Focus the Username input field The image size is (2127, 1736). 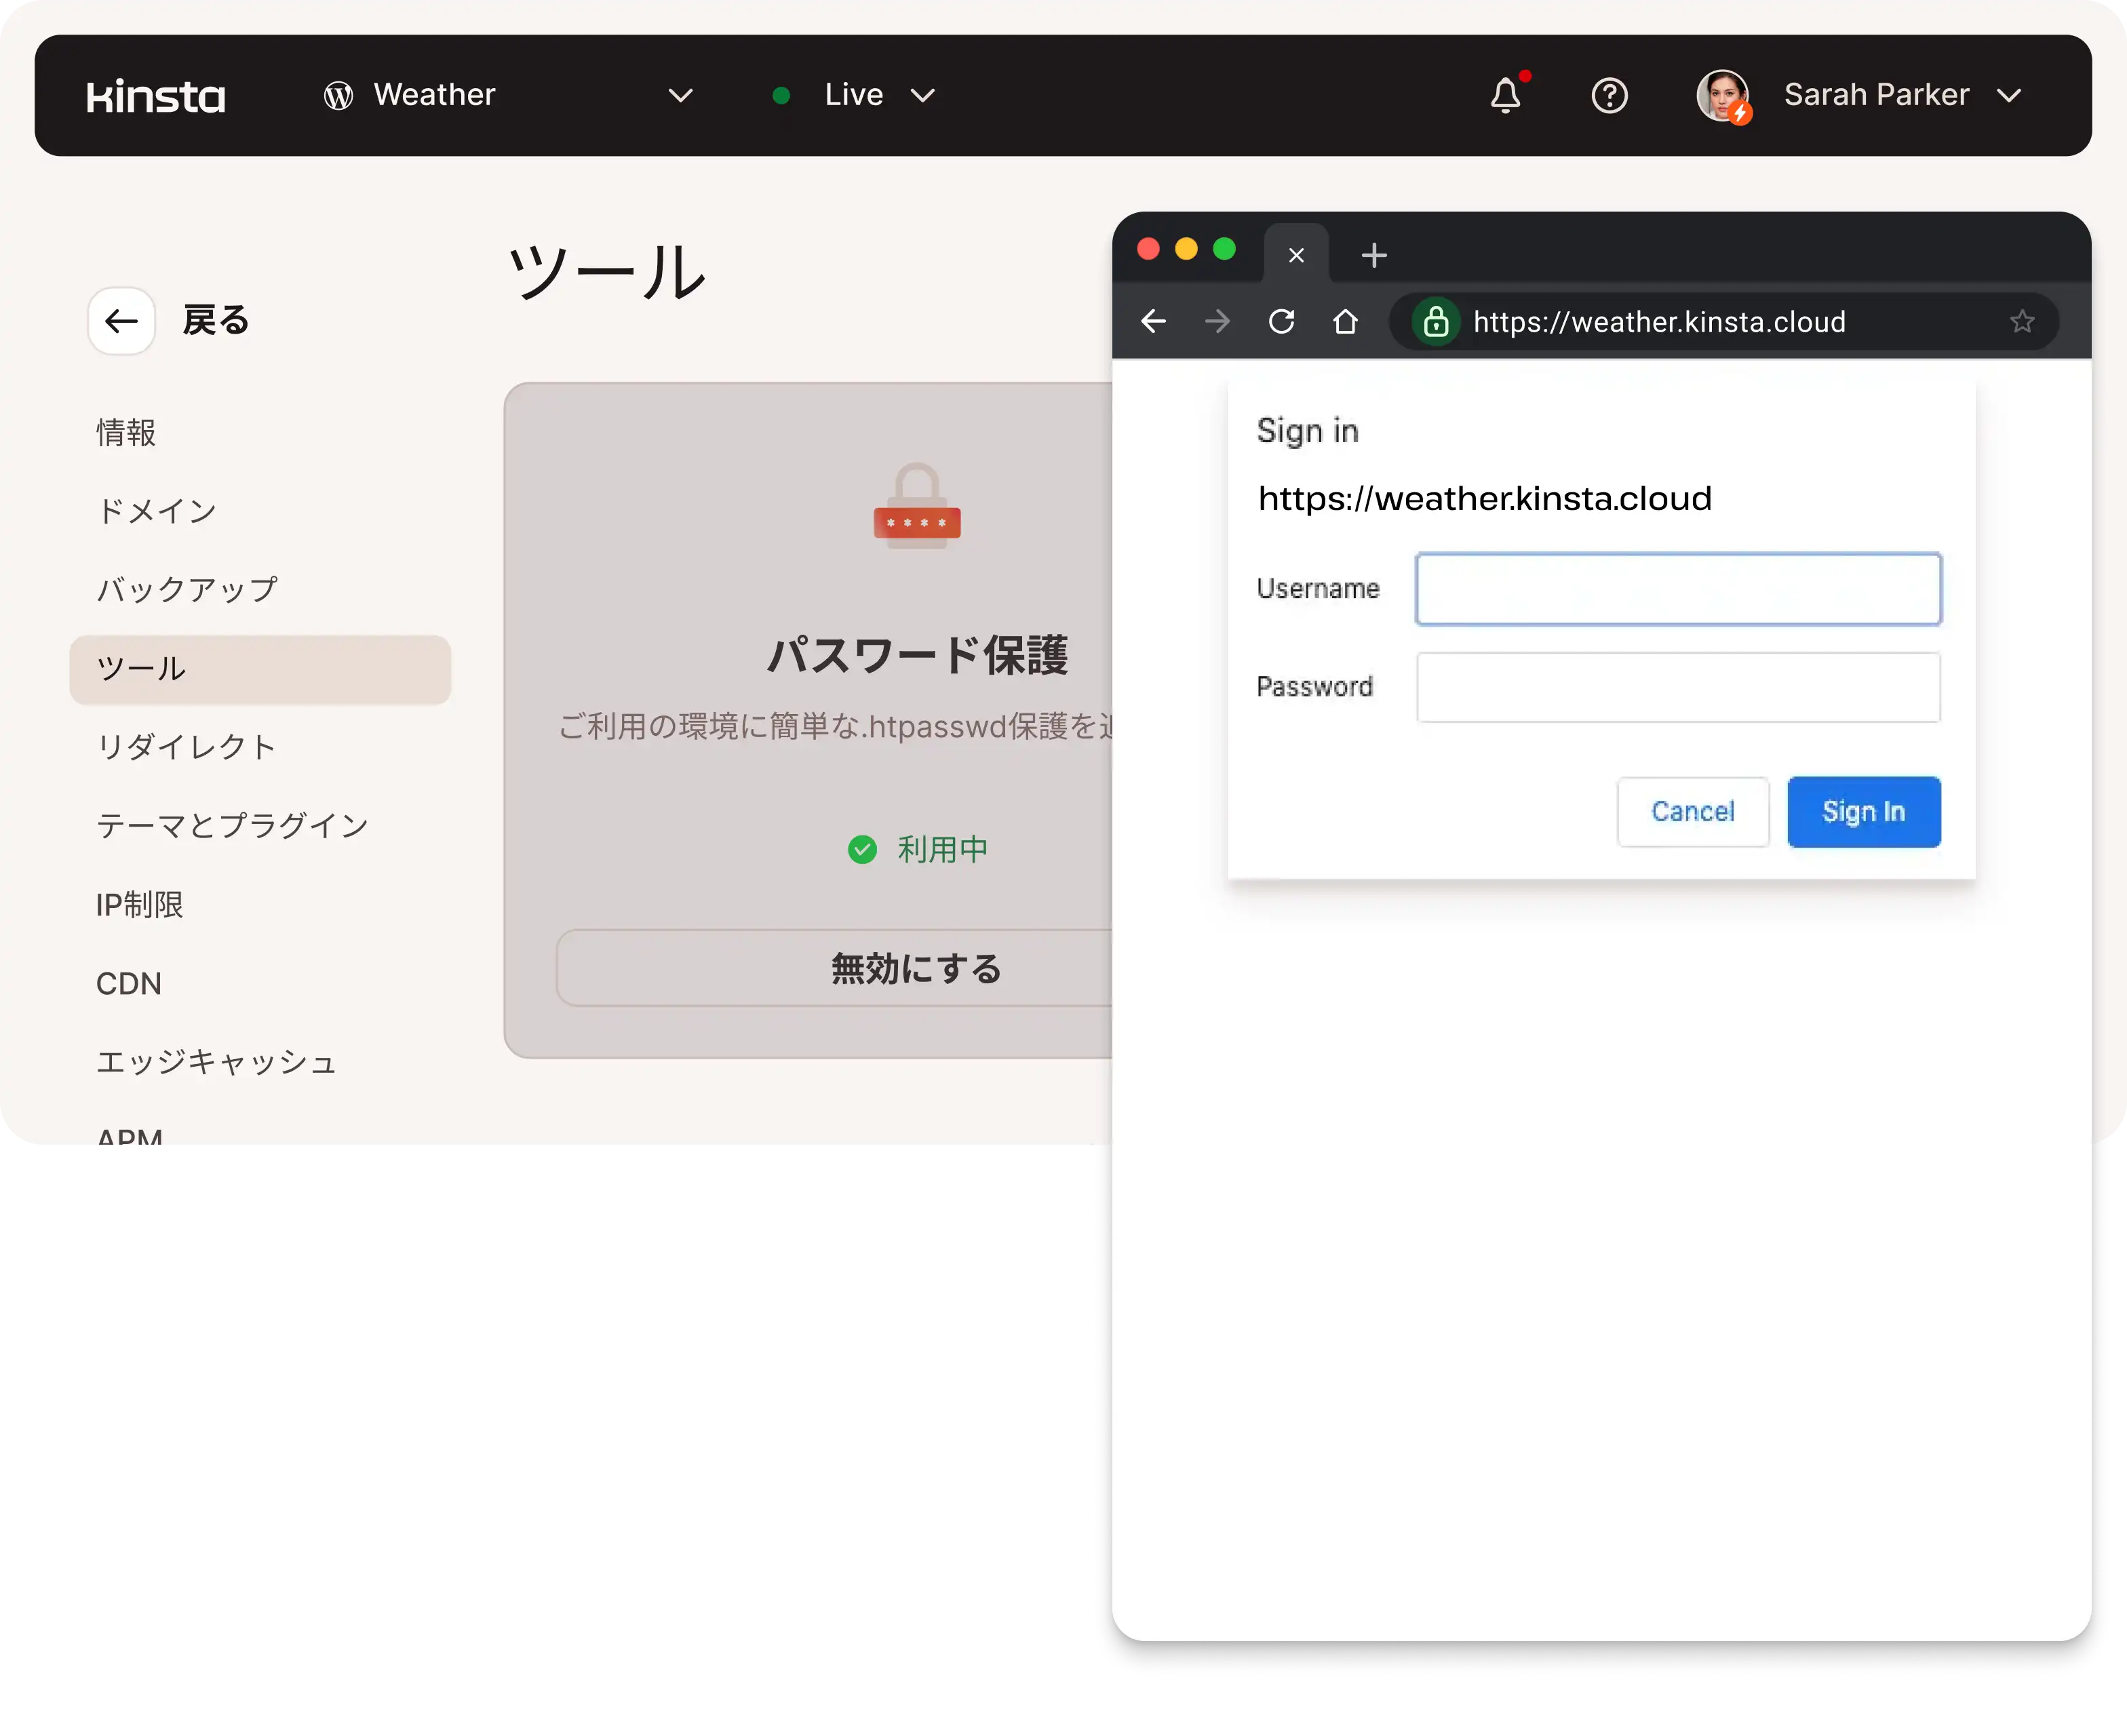[1677, 589]
